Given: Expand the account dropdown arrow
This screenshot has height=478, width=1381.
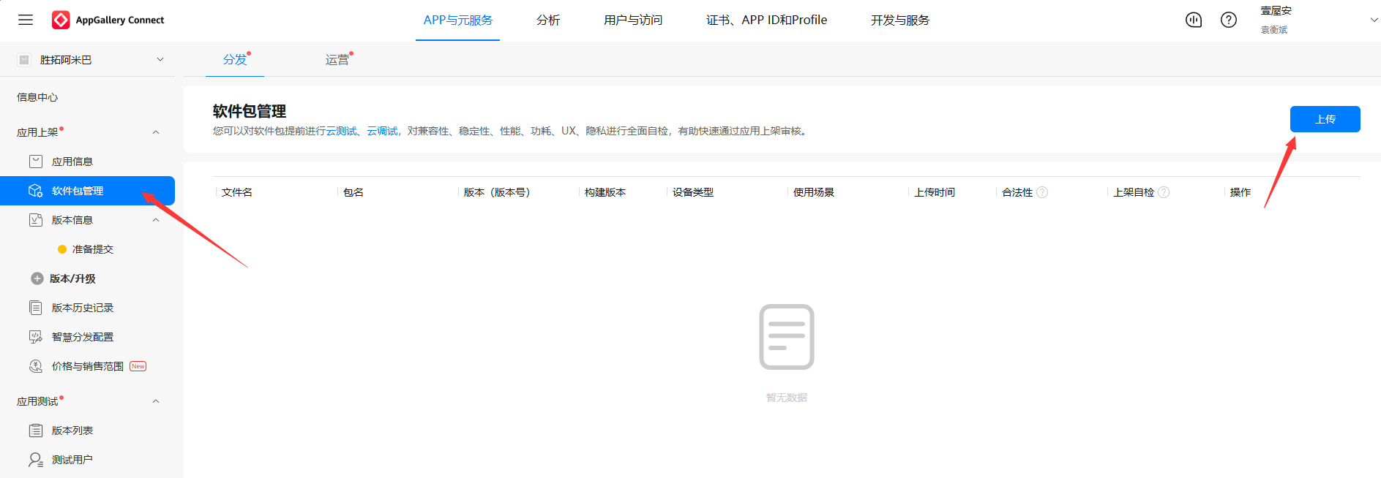Looking at the screenshot, I should [x=1374, y=20].
